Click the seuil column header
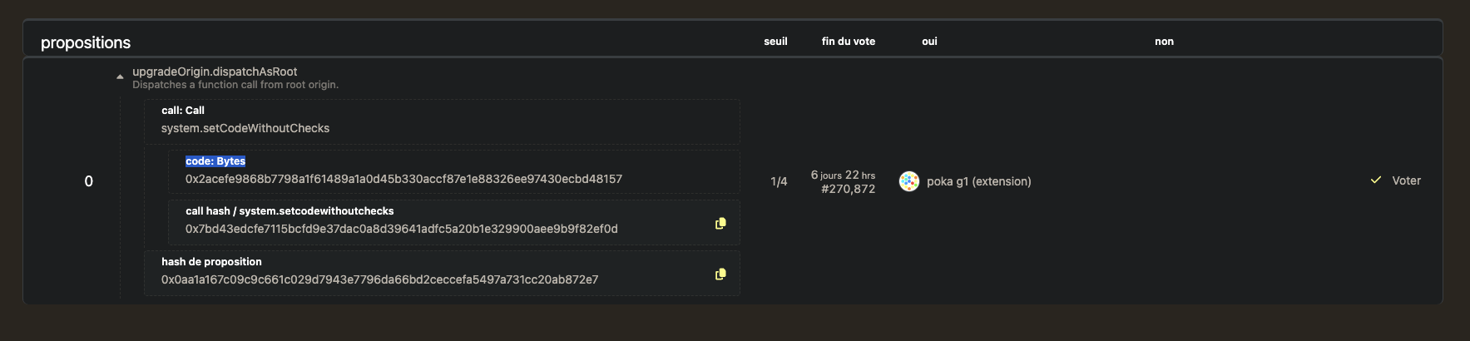The image size is (1470, 341). pos(775,42)
